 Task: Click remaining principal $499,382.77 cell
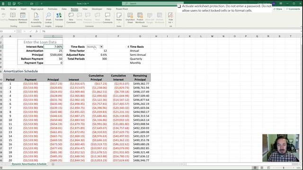coord(140,84)
